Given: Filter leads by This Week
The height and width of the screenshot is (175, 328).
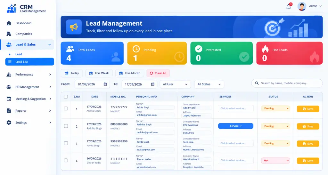Looking at the screenshot, I should [99, 73].
